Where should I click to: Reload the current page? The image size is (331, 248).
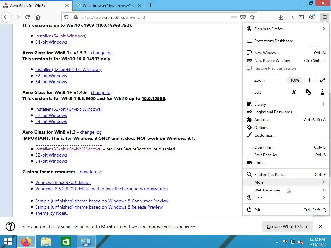27,17
